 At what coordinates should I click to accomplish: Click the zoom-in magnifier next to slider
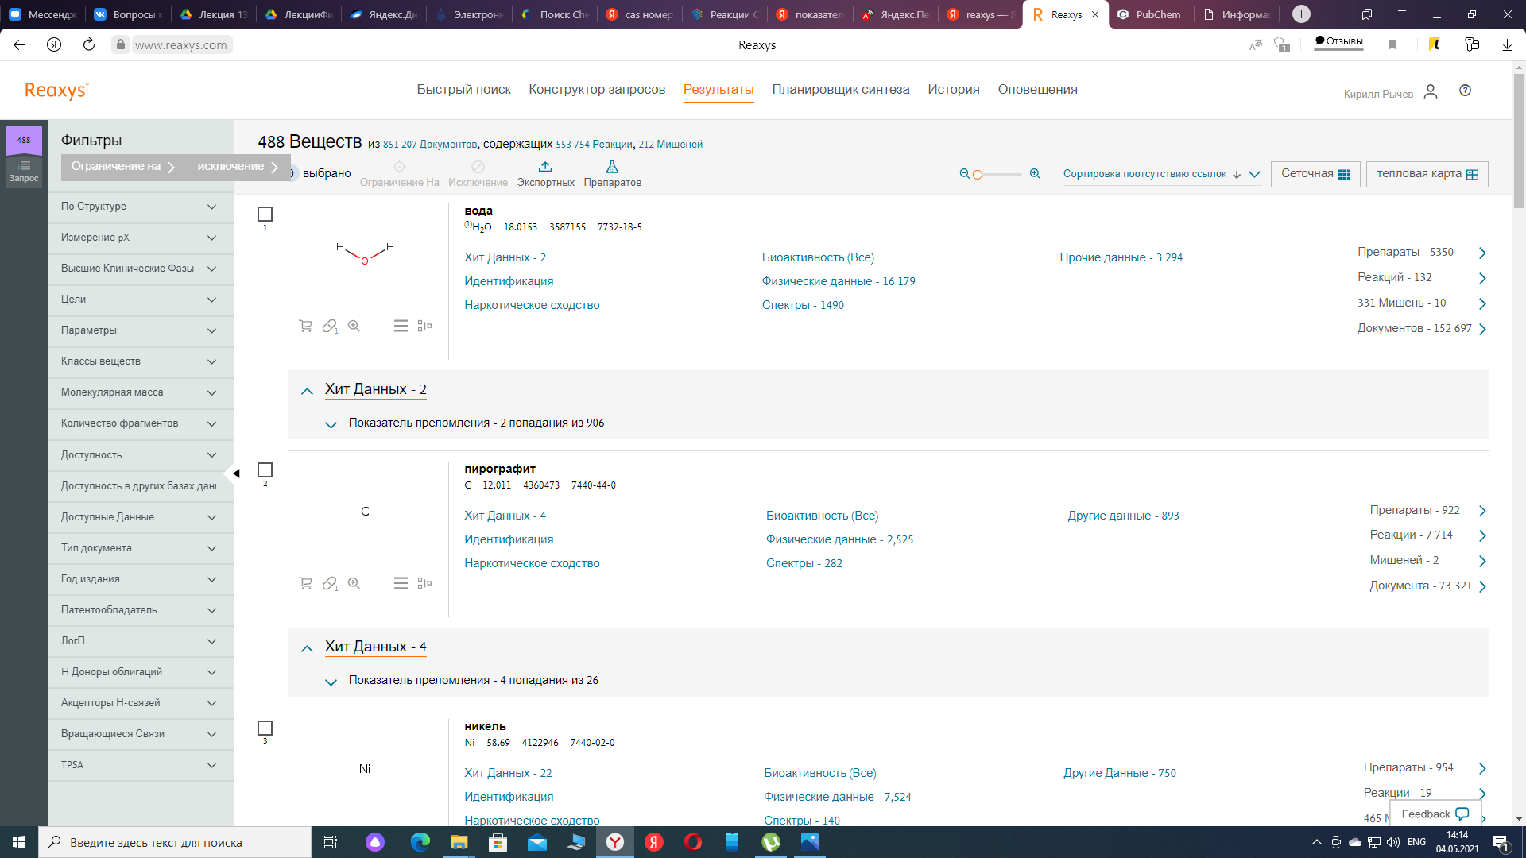(1035, 173)
